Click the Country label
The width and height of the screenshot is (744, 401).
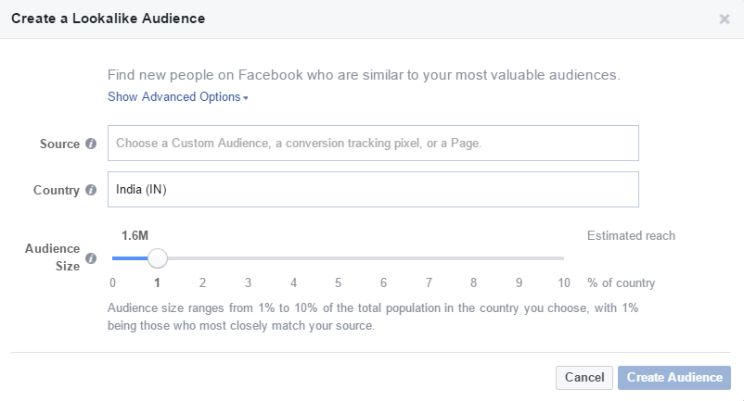(x=57, y=190)
